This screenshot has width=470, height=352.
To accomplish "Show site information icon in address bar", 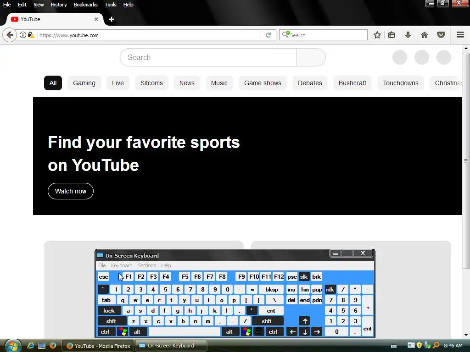I will [x=23, y=35].
